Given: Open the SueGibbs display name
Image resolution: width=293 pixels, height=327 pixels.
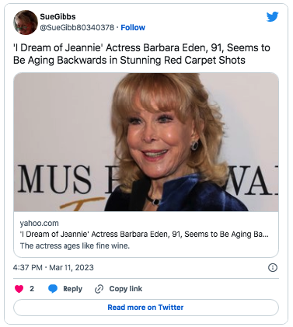Looking at the screenshot, I should point(58,16).
